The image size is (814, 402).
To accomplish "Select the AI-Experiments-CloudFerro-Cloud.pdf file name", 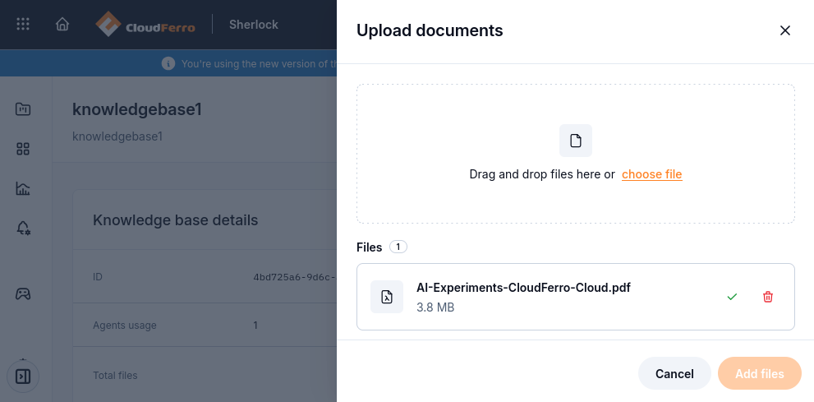I will (523, 287).
